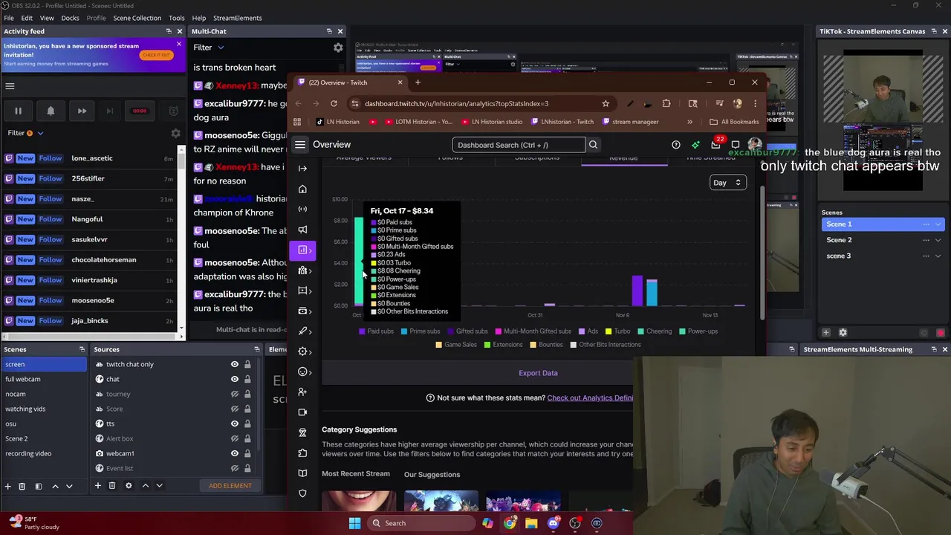Switch to the Revenue analytics tab
Image resolution: width=951 pixels, height=535 pixels.
[623, 158]
